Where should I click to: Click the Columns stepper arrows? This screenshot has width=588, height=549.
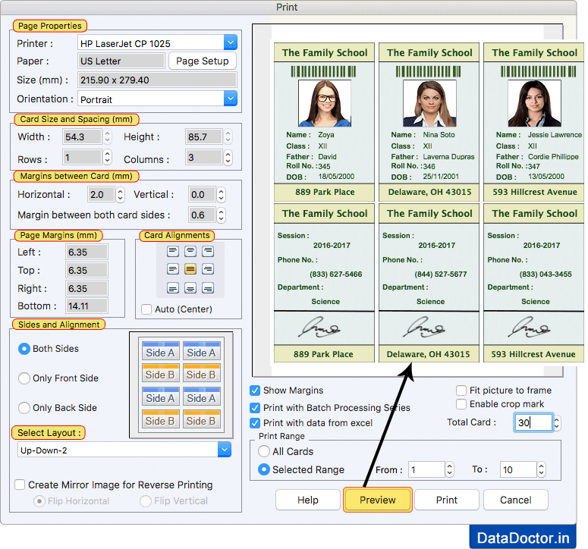228,158
